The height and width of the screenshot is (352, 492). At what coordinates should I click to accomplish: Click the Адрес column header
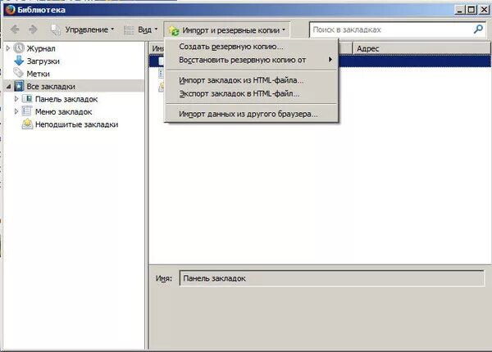(x=421, y=48)
